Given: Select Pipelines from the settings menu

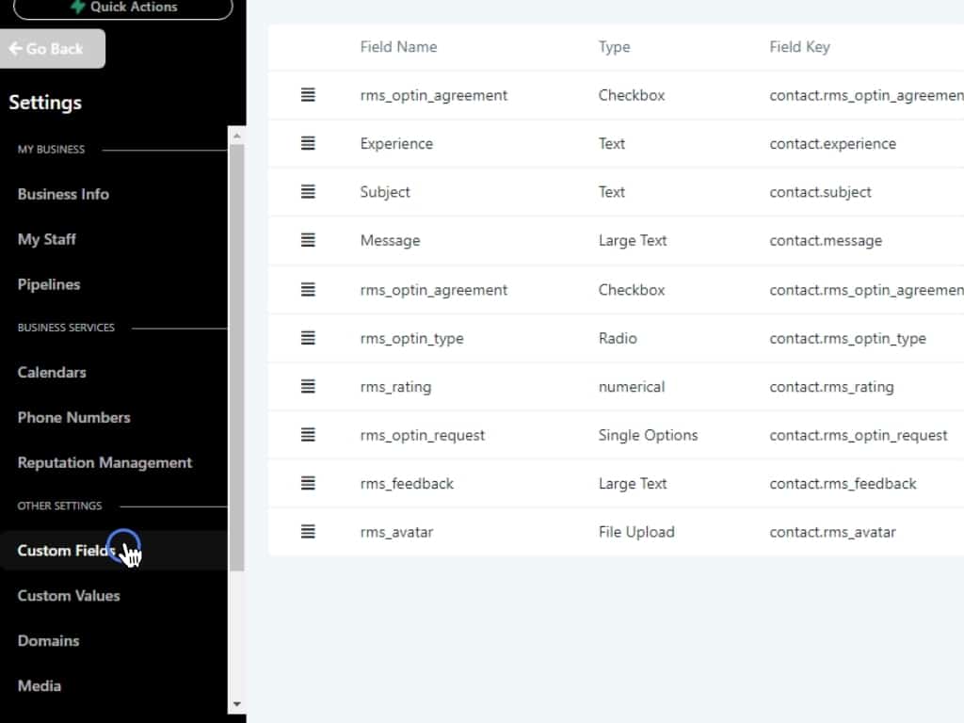Looking at the screenshot, I should pyautogui.click(x=49, y=284).
